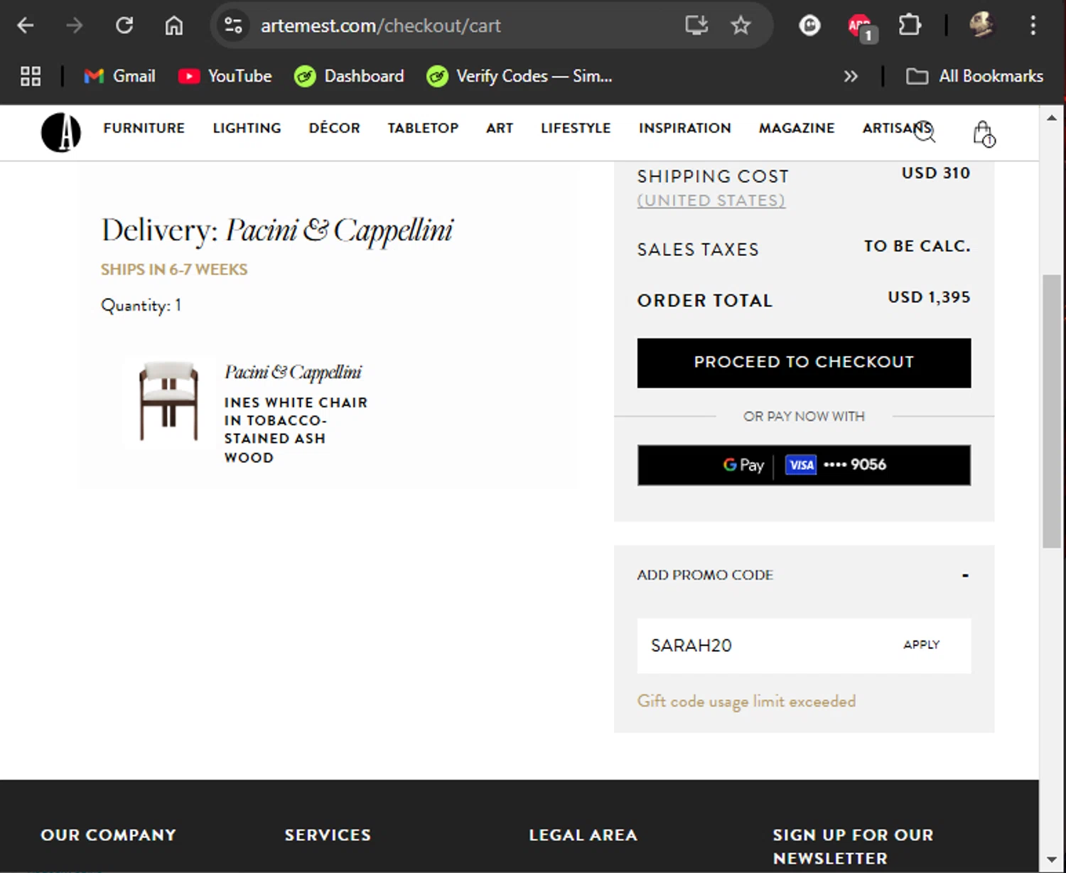Apply the SARAH20 promo code
This screenshot has width=1066, height=873.
click(921, 645)
